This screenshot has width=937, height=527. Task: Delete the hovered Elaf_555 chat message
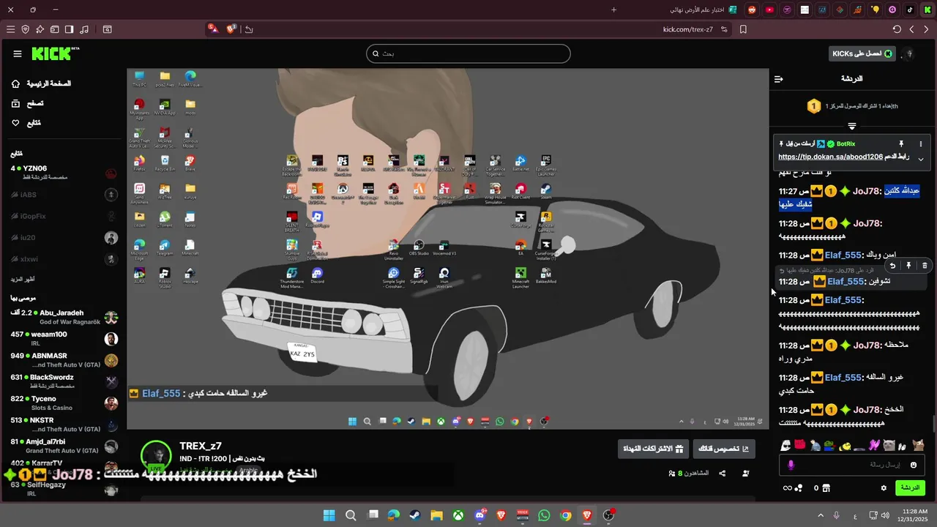coord(925,266)
